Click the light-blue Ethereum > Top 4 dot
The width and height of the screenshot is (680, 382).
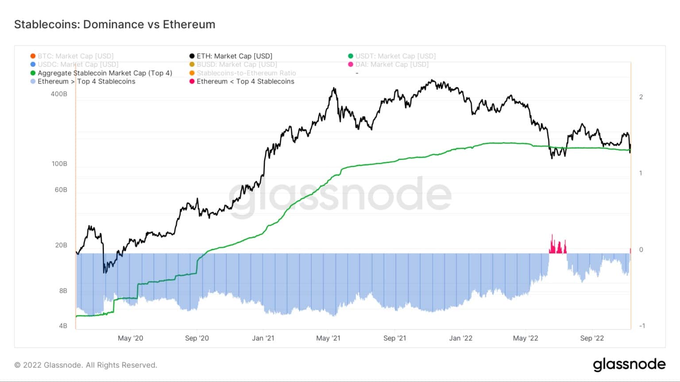click(33, 81)
